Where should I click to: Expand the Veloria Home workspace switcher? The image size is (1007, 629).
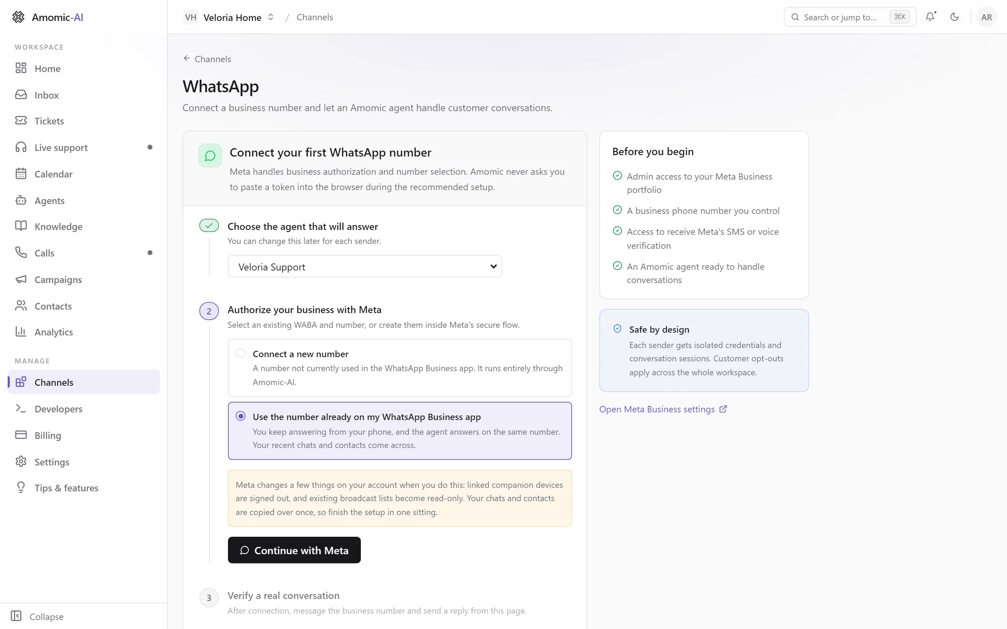(x=229, y=17)
